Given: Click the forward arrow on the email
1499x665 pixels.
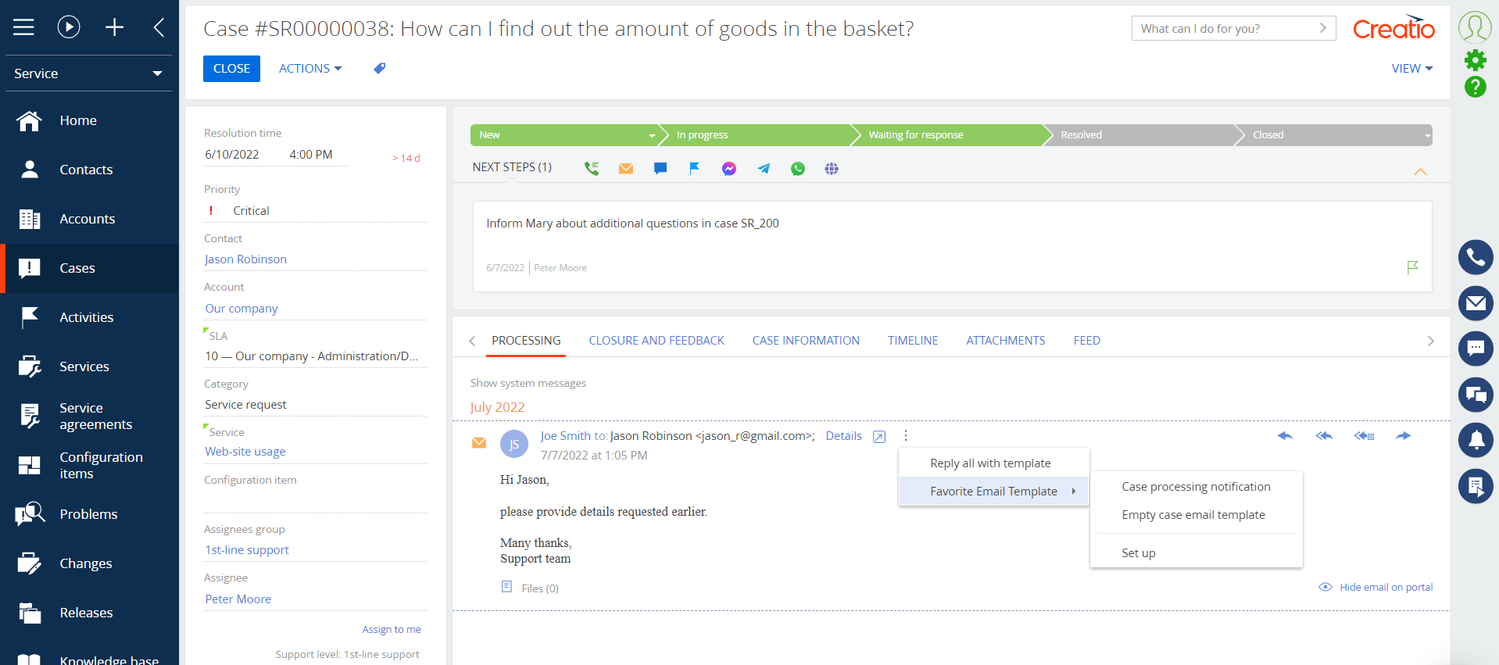Looking at the screenshot, I should [x=1403, y=436].
